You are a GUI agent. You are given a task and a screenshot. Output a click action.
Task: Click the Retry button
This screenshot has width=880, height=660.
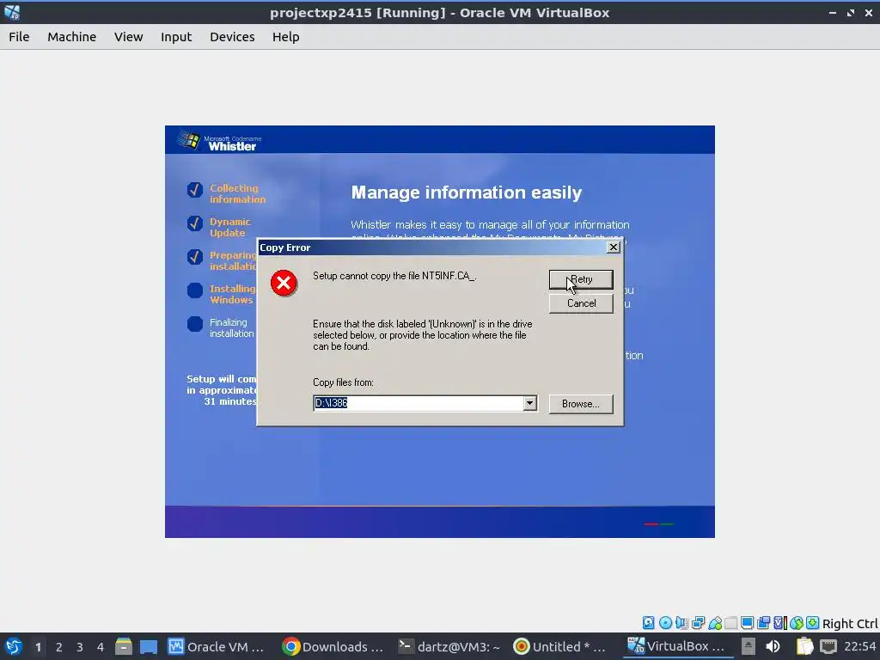pyautogui.click(x=581, y=279)
